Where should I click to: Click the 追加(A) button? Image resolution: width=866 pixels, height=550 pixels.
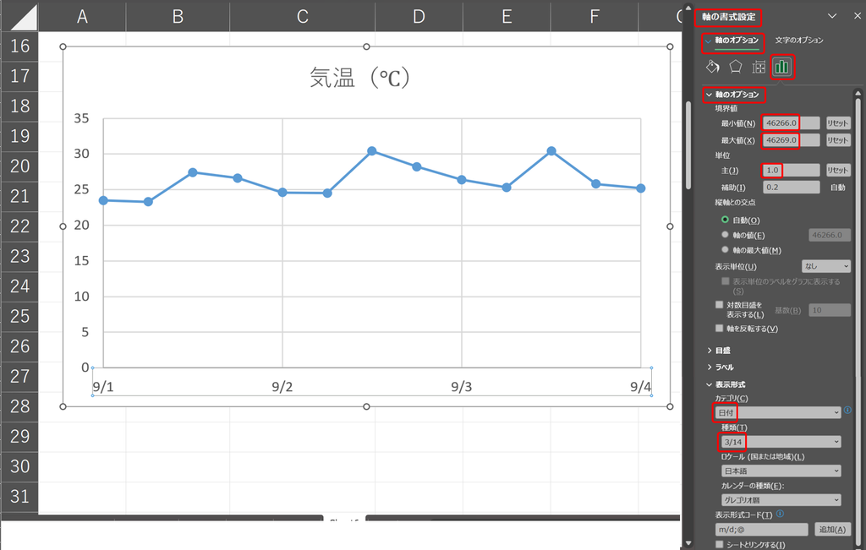coord(832,530)
